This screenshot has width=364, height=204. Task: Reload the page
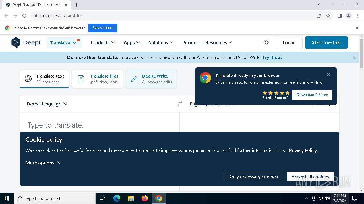tap(24, 16)
